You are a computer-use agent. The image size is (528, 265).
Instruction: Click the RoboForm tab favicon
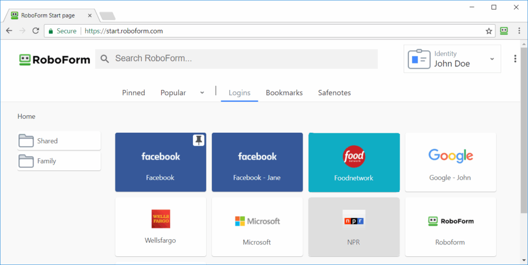coord(14,15)
